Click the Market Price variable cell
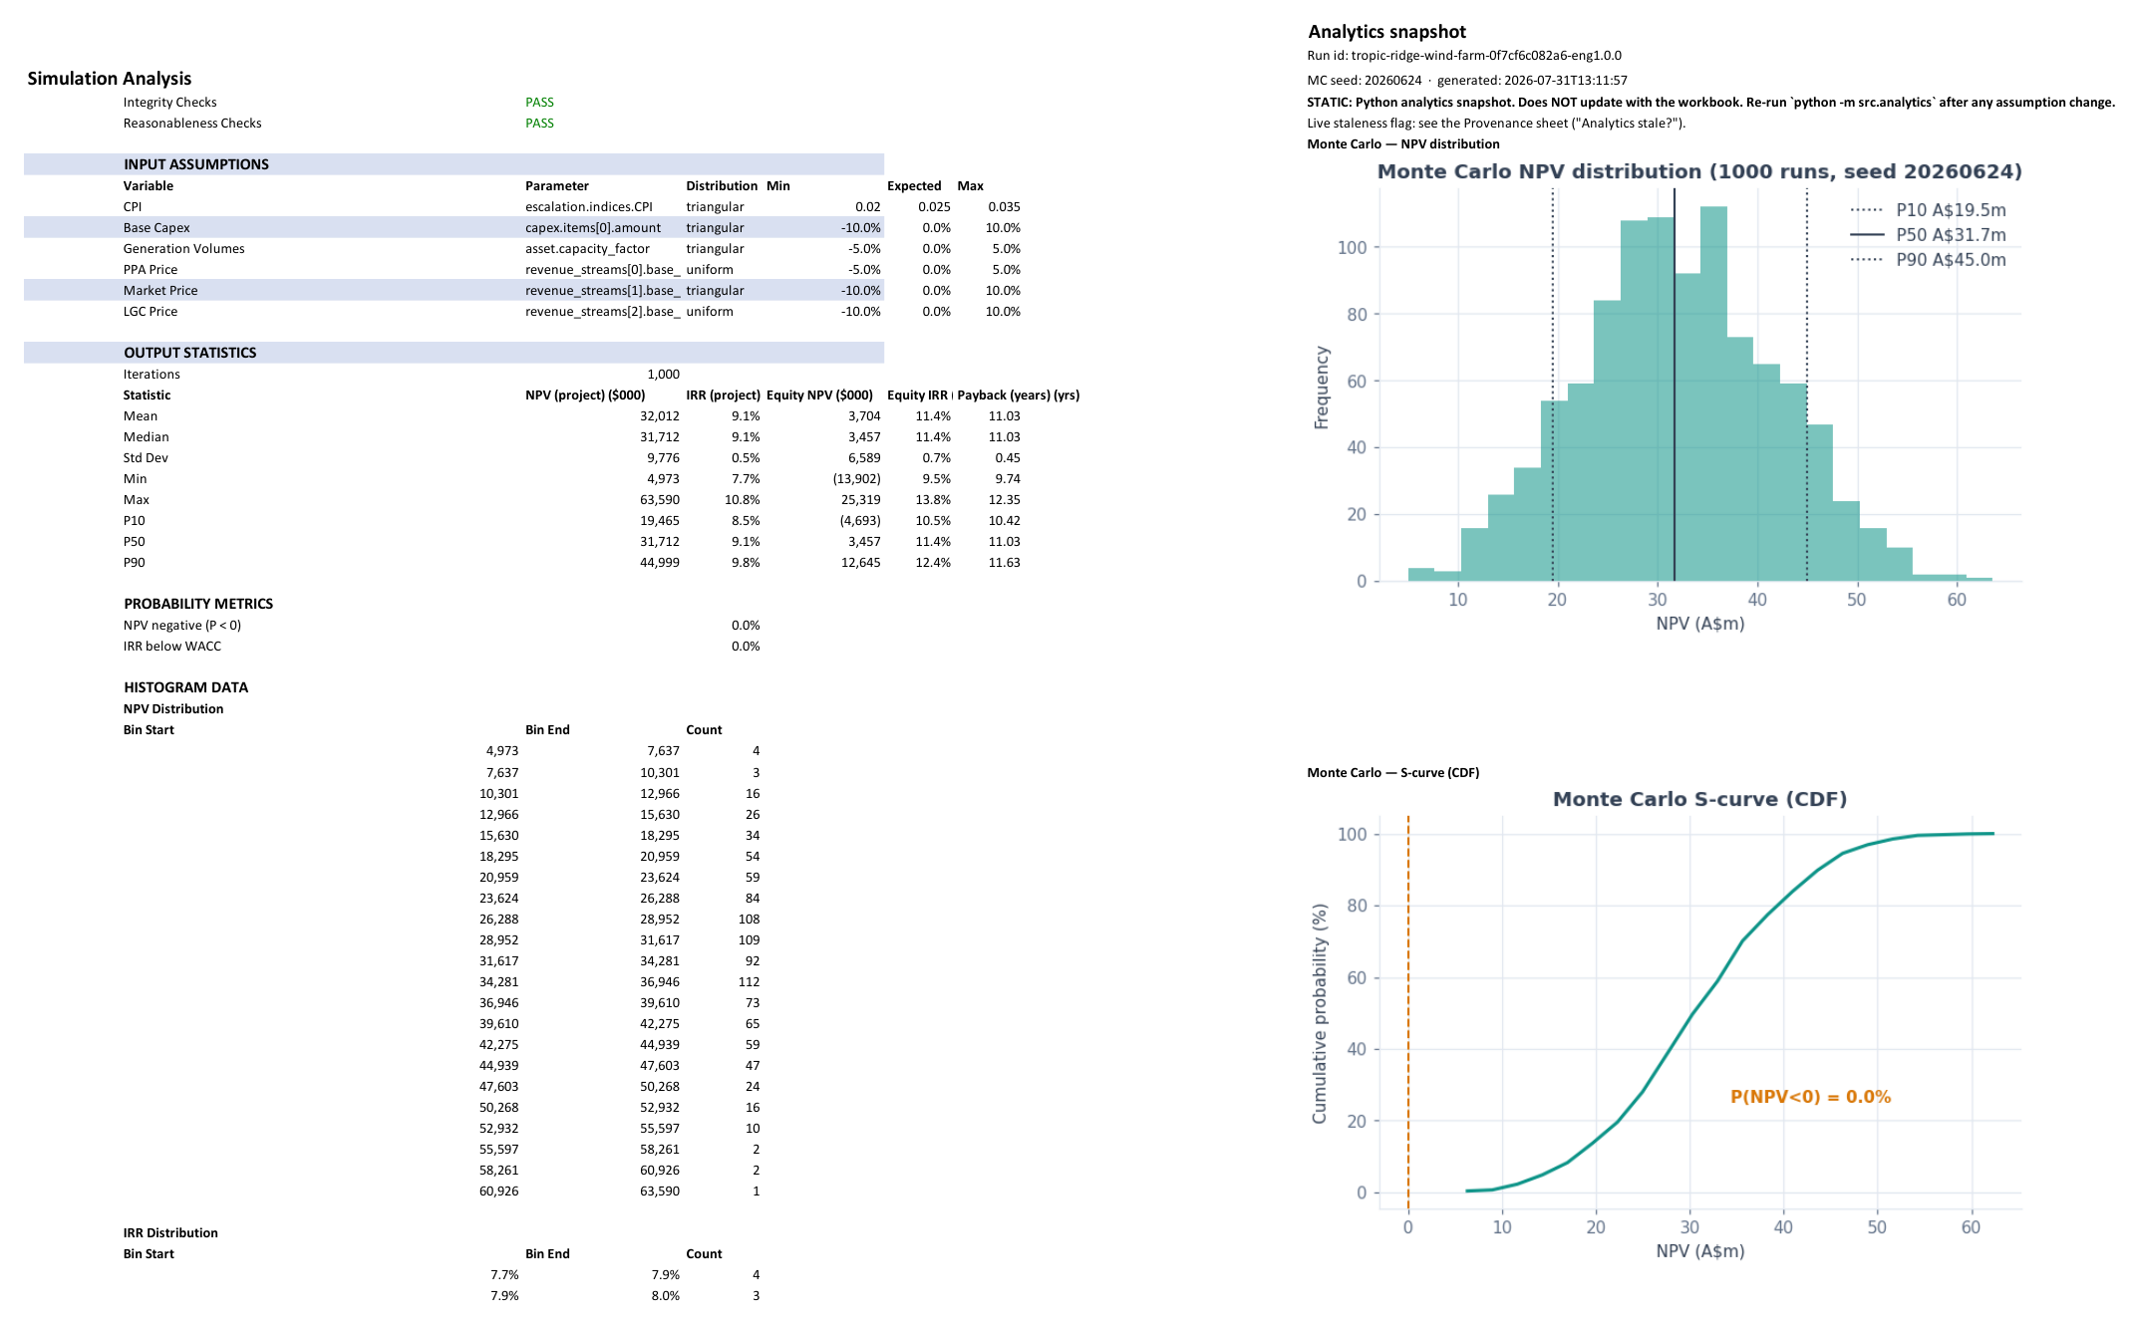Viewport: 2139px width, 1325px height. (160, 291)
